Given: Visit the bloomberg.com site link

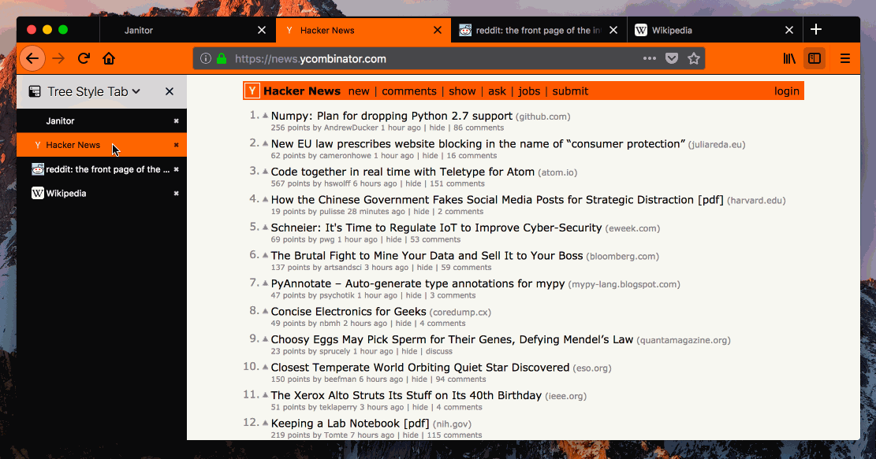Looking at the screenshot, I should [x=622, y=257].
